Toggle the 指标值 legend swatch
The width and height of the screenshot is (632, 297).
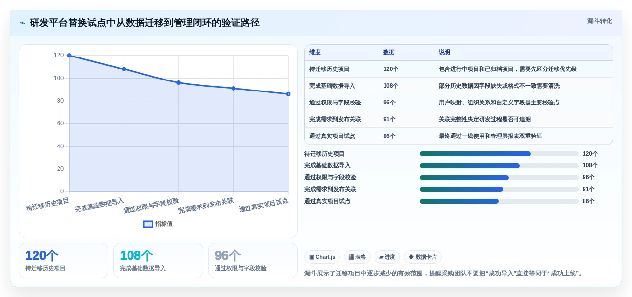(x=148, y=224)
